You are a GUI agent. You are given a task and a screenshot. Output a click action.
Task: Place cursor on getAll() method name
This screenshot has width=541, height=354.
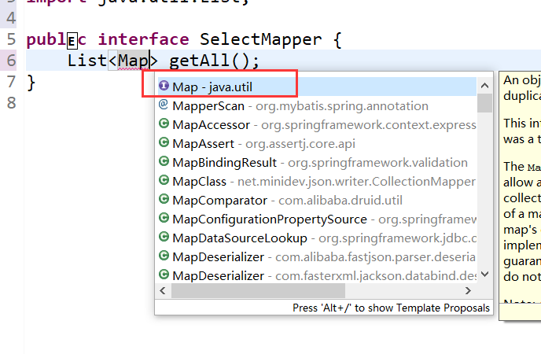click(x=200, y=61)
